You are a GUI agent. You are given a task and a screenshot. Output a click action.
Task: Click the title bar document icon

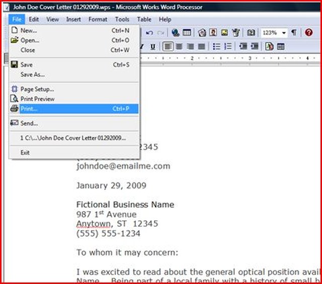click(7, 8)
